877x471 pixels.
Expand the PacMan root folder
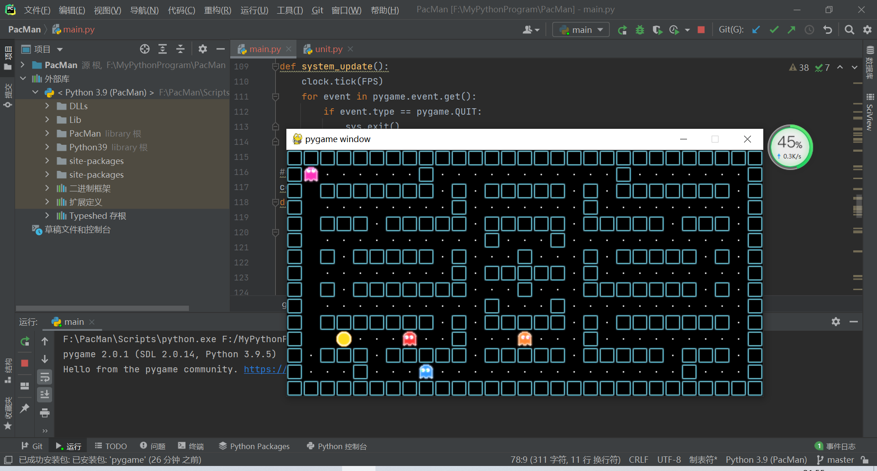[22, 65]
